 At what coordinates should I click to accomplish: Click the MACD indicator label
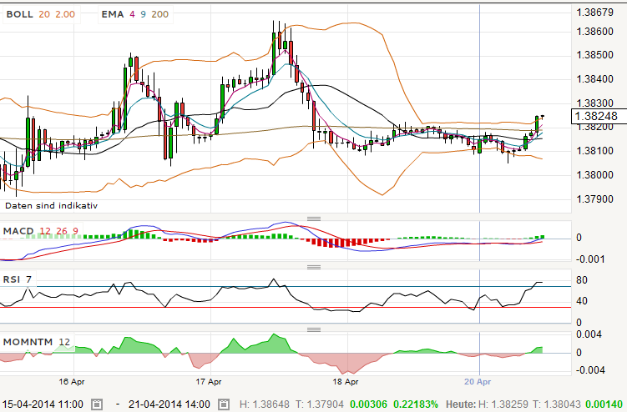point(18,231)
